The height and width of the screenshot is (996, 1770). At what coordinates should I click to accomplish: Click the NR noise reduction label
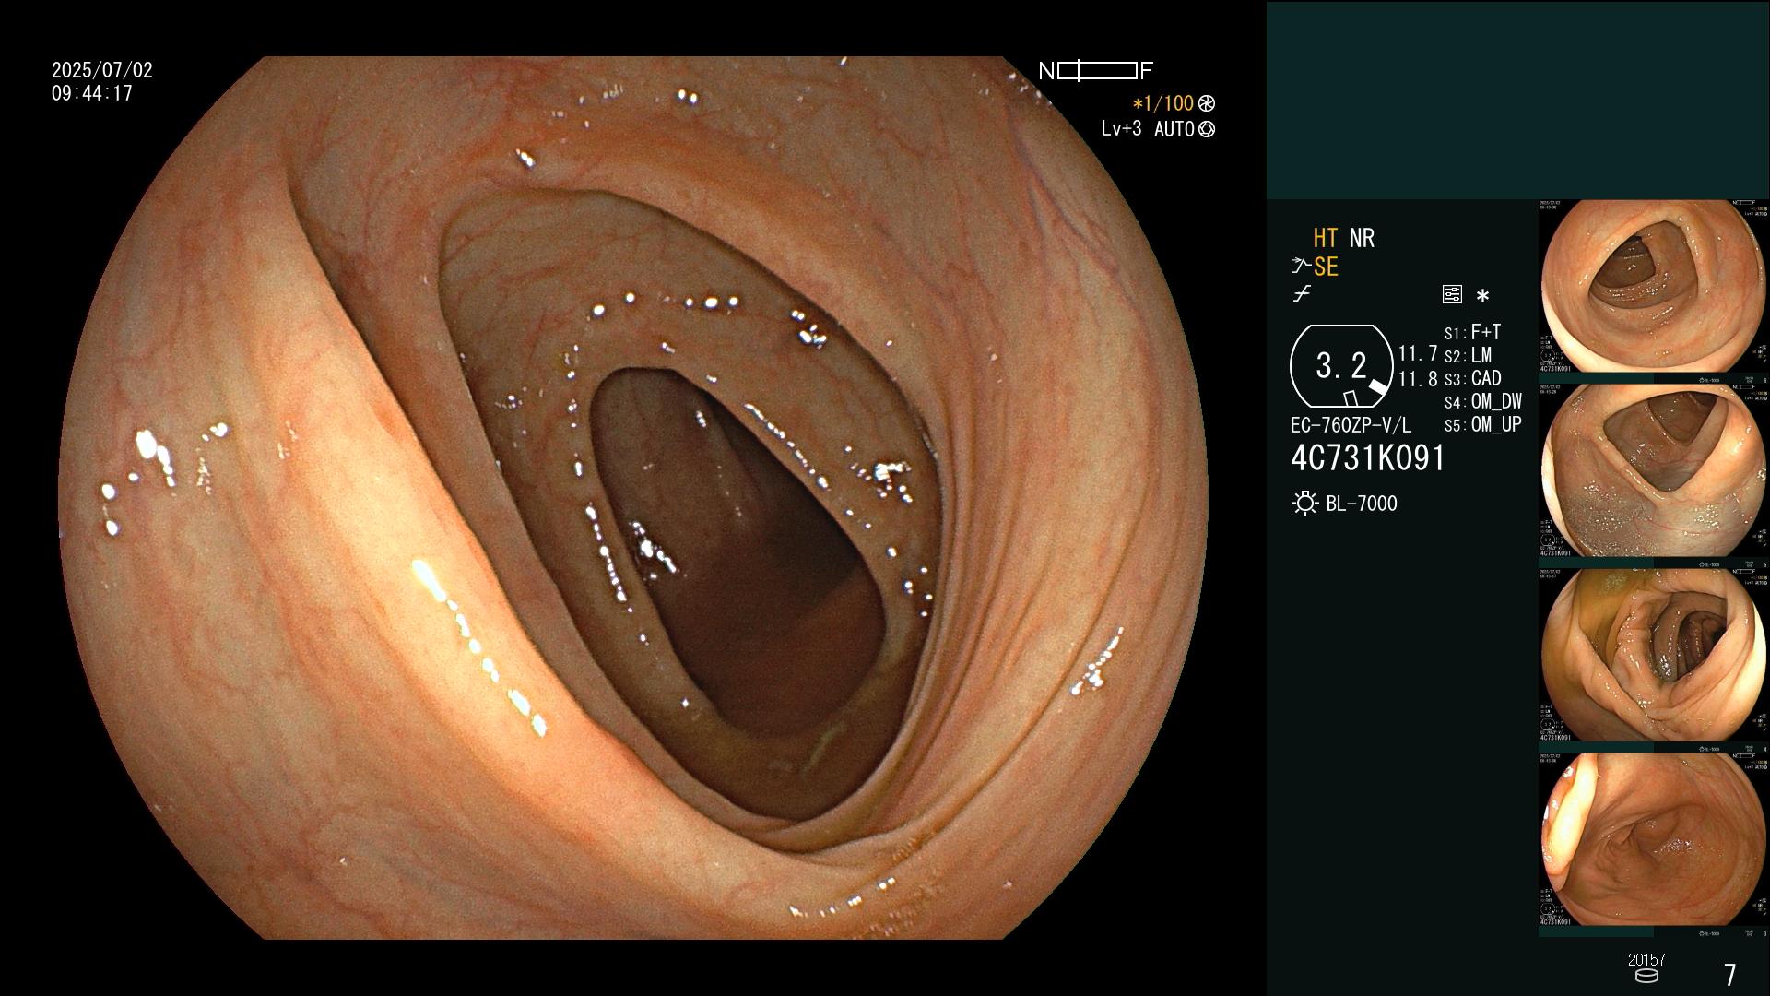click(x=1362, y=238)
